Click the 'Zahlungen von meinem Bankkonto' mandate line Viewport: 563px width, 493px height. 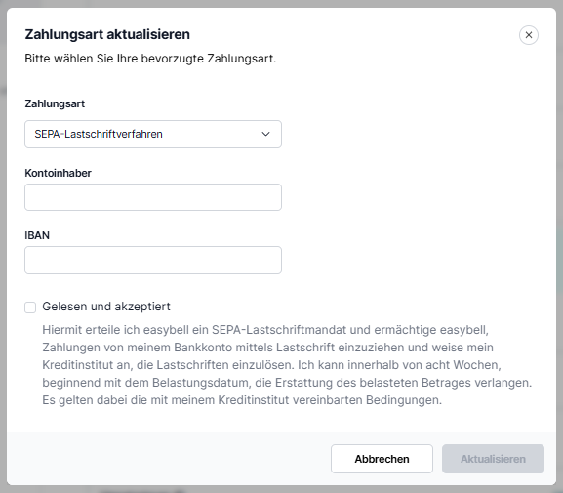(x=268, y=348)
